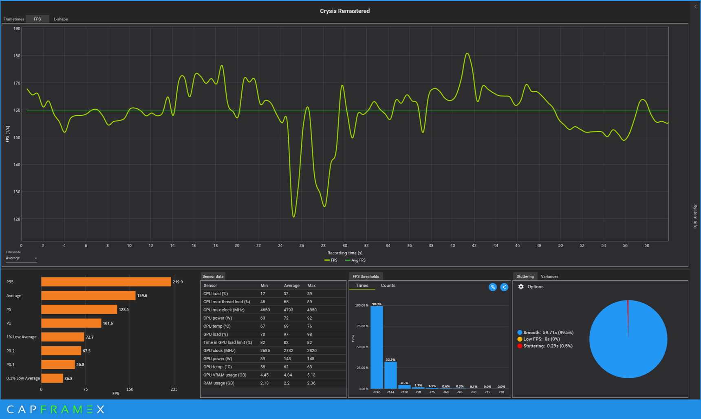The height and width of the screenshot is (419, 701).
Task: Toggle the Avg FPS legend entry
Action: (355, 260)
